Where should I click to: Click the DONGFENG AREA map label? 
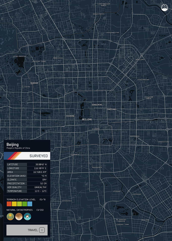(x=149, y=98)
